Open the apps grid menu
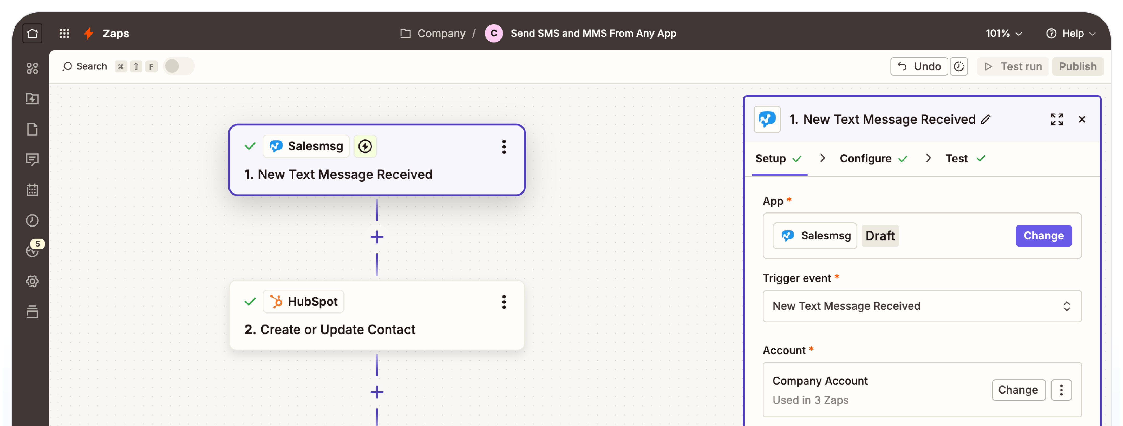This screenshot has width=1123, height=426. point(64,33)
